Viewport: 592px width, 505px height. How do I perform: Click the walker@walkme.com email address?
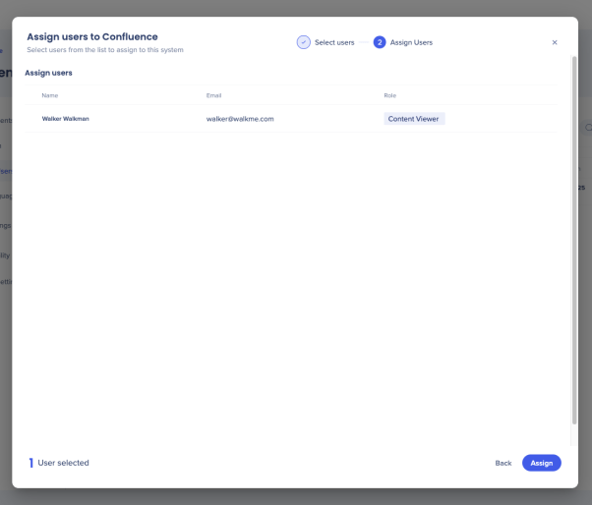pos(240,119)
